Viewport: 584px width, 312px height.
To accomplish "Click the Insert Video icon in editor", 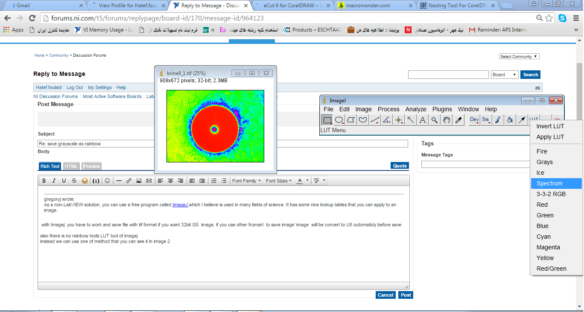I will (149, 181).
